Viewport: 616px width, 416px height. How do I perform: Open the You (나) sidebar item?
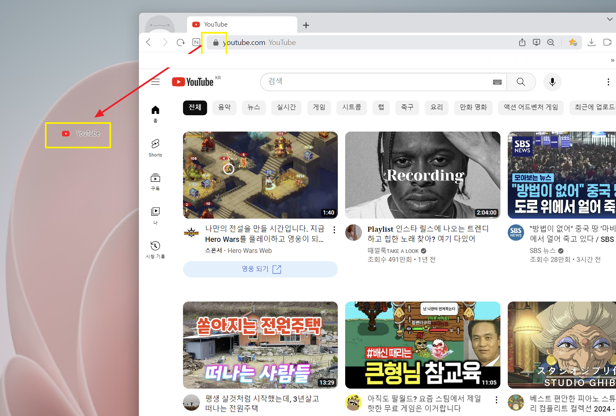pyautogui.click(x=155, y=216)
